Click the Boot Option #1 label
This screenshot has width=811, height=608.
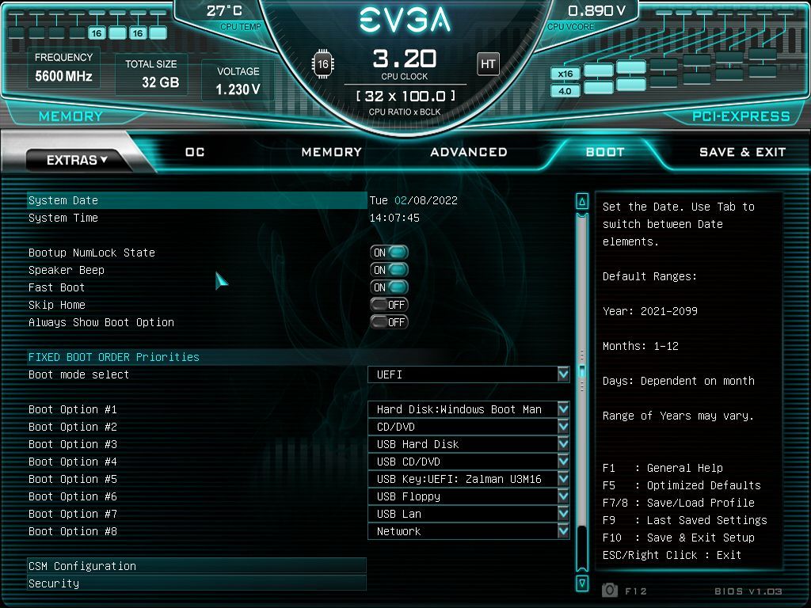[x=72, y=409]
